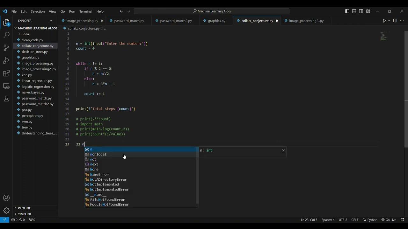
Task: Click the Run Python File play icon
Action: click(384, 21)
